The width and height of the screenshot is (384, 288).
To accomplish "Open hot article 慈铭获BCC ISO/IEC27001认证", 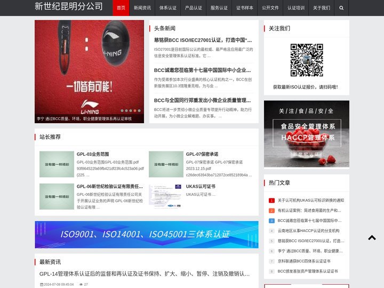I will tap(311, 241).
